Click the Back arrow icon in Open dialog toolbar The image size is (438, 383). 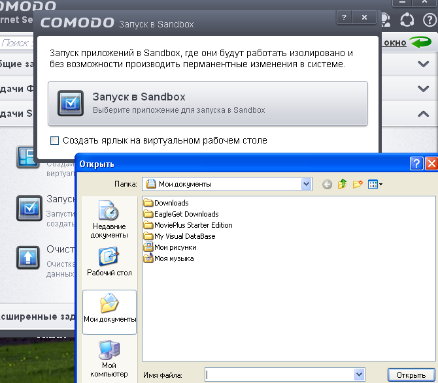[x=327, y=184]
